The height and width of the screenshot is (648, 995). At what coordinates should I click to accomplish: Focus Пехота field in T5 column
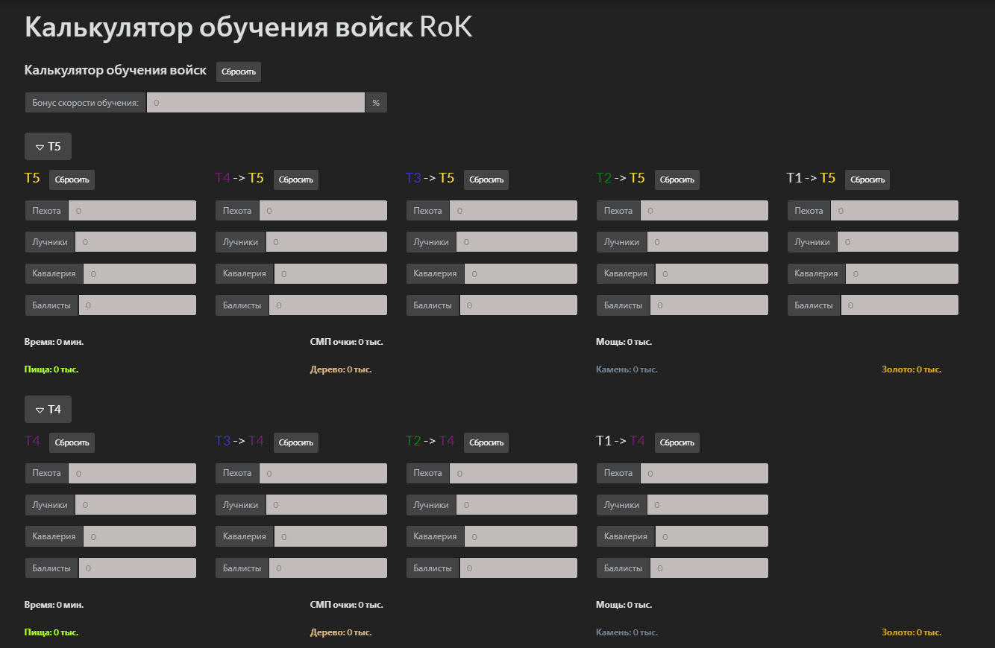(x=132, y=211)
